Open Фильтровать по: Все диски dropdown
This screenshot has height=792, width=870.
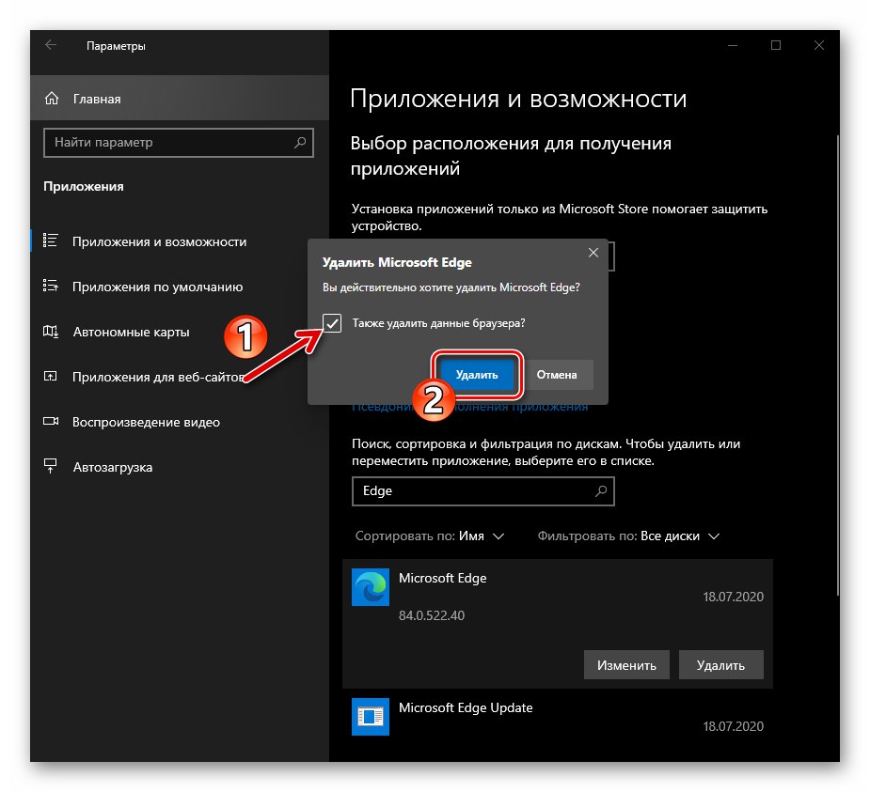628,536
